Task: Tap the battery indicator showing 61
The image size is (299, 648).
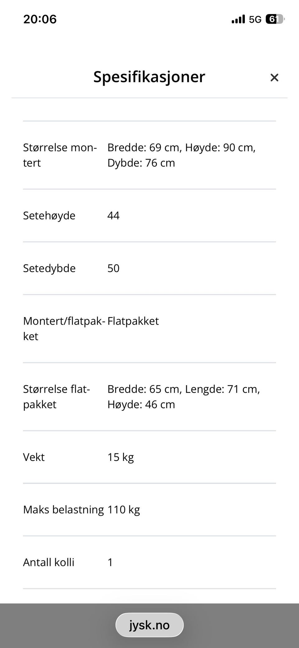Action: tap(275, 19)
